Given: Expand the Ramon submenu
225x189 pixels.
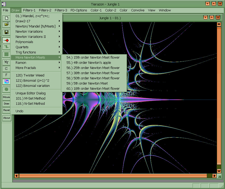Looking at the screenshot, I should click(x=36, y=62).
